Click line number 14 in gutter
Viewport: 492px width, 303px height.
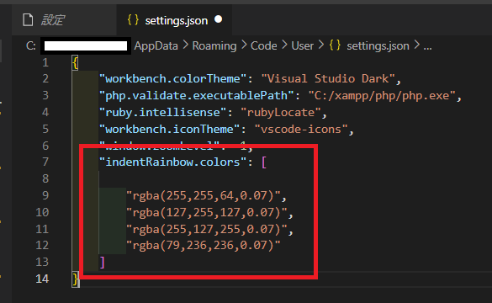[42, 279]
